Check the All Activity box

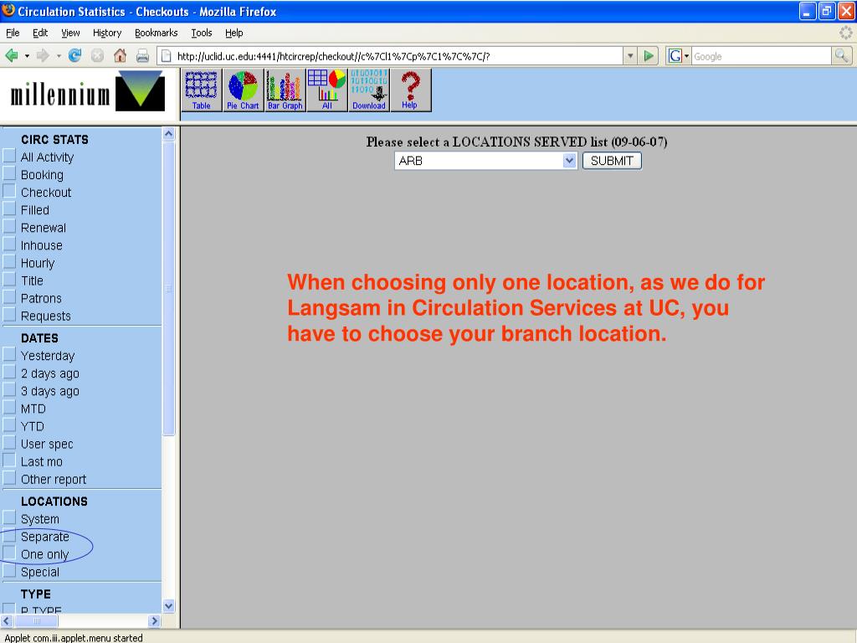point(9,157)
